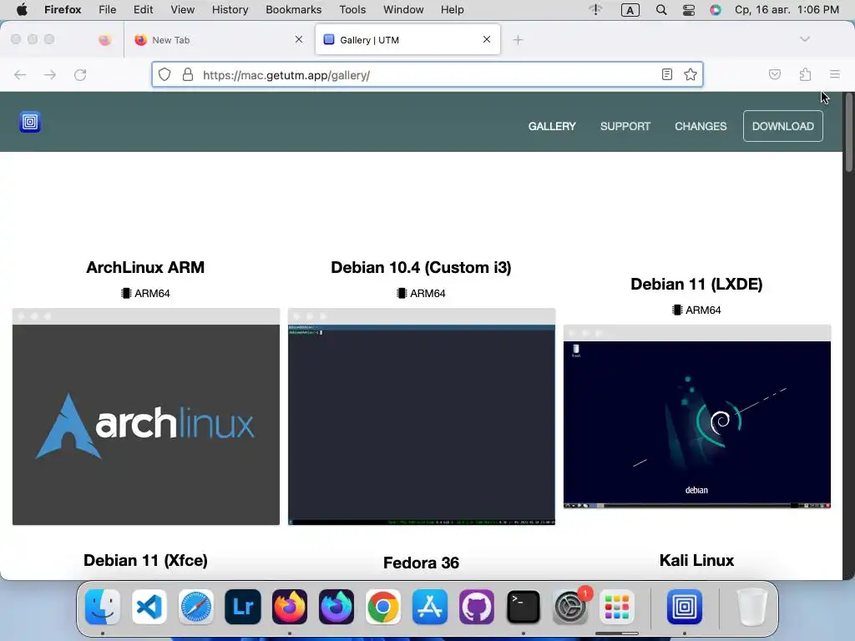Click ARM64 label under Debian 11 (LXDE)
The width and height of the screenshot is (855, 641).
click(696, 310)
